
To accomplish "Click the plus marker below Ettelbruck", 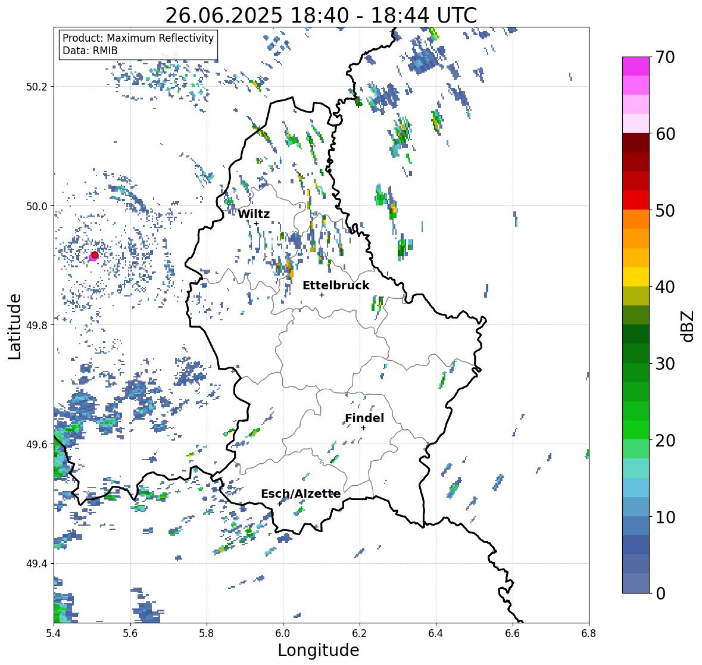I will tap(322, 295).
